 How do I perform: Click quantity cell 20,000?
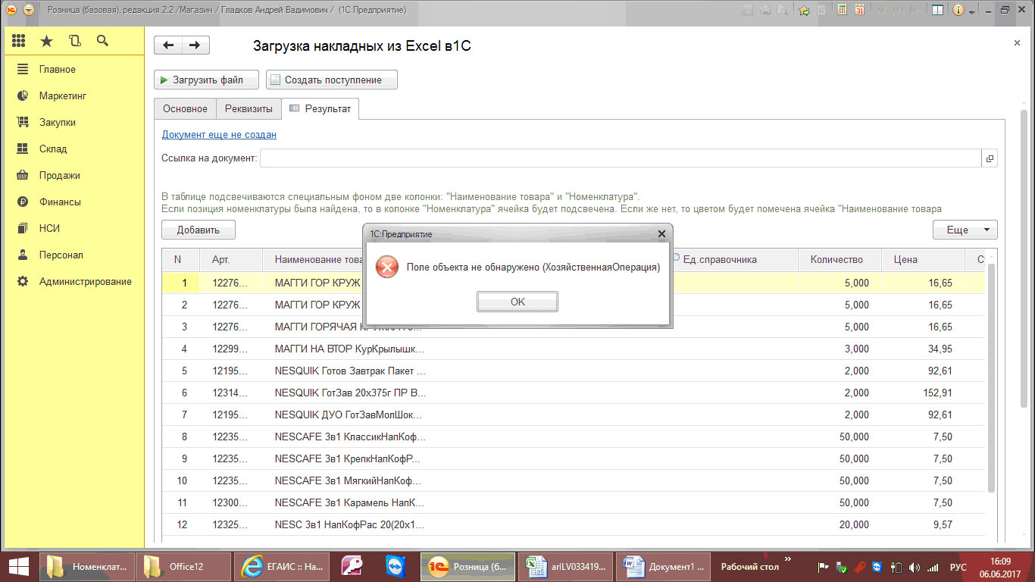click(x=840, y=525)
